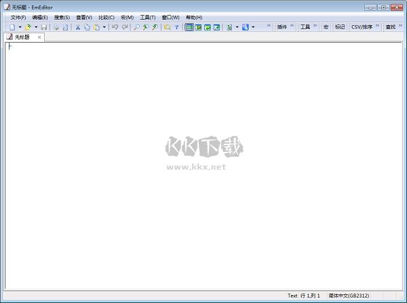Click the Text status bar entry
Image resolution: width=407 pixels, height=303 pixels.
pyautogui.click(x=292, y=296)
